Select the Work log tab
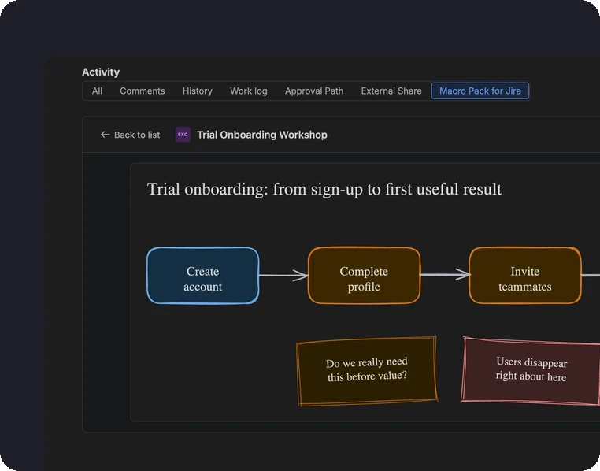 pyautogui.click(x=249, y=91)
